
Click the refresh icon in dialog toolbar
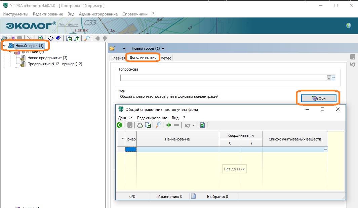coord(202,125)
